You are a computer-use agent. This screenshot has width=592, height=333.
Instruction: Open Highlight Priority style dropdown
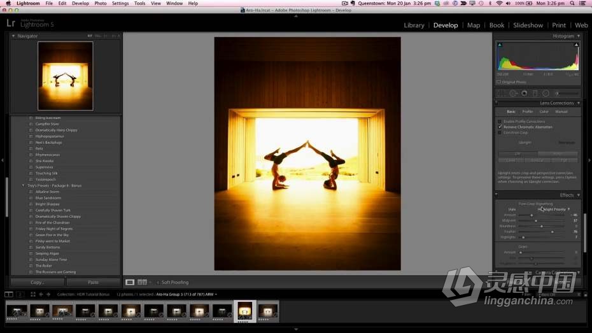(x=554, y=209)
